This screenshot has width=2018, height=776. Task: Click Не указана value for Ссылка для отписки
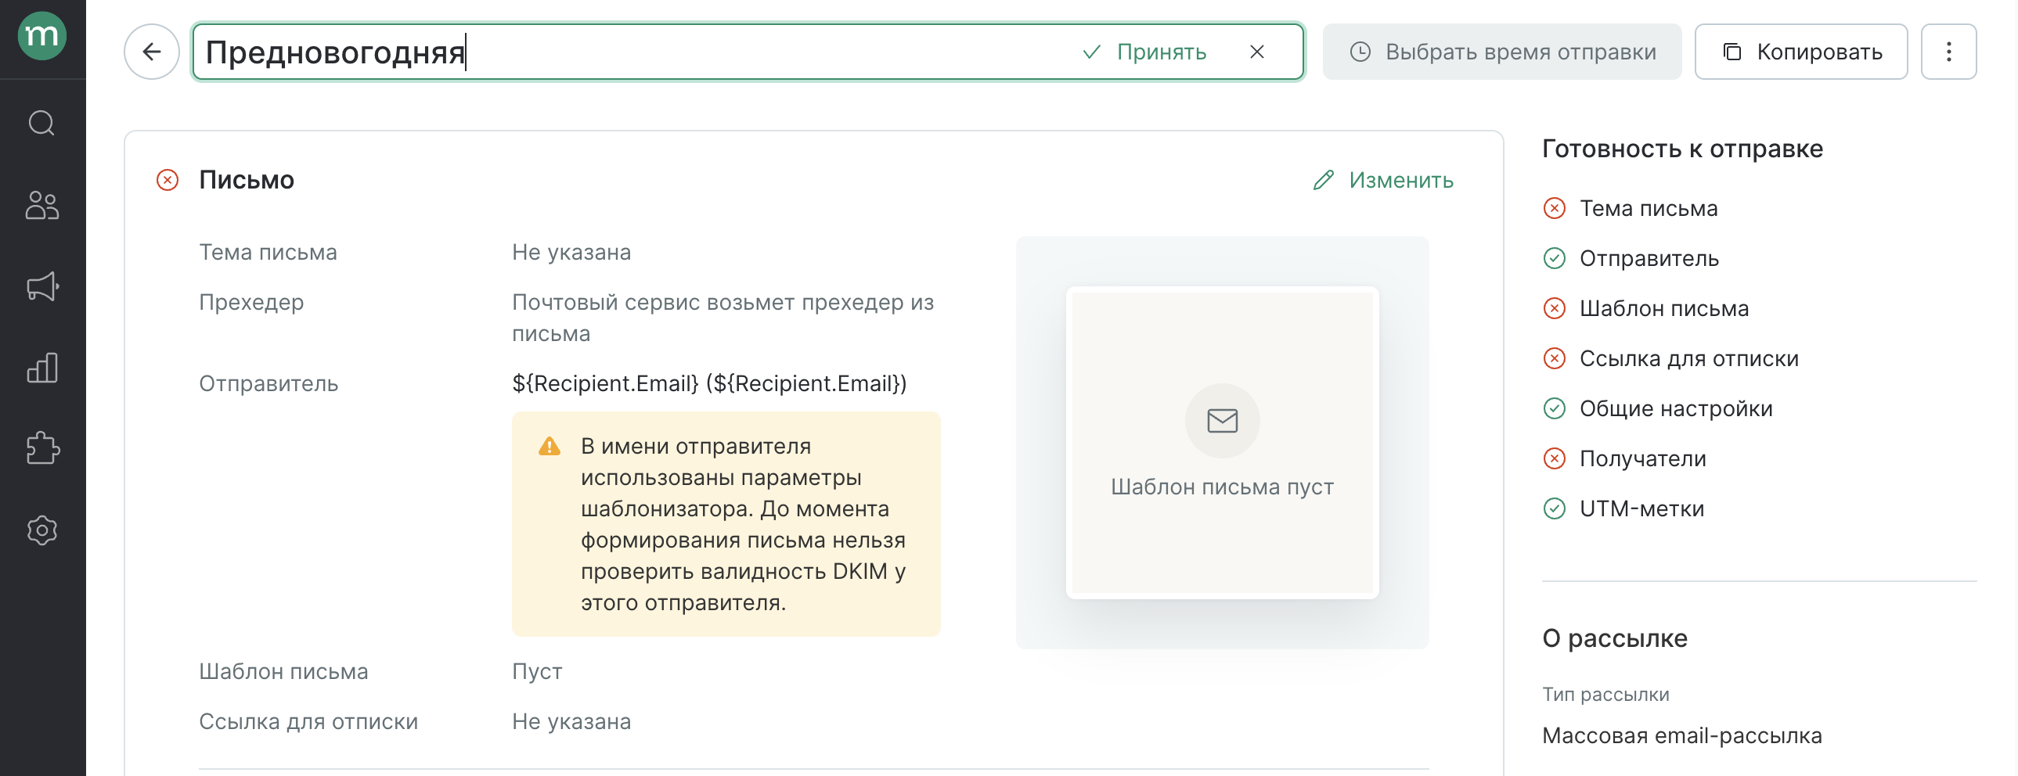point(571,722)
